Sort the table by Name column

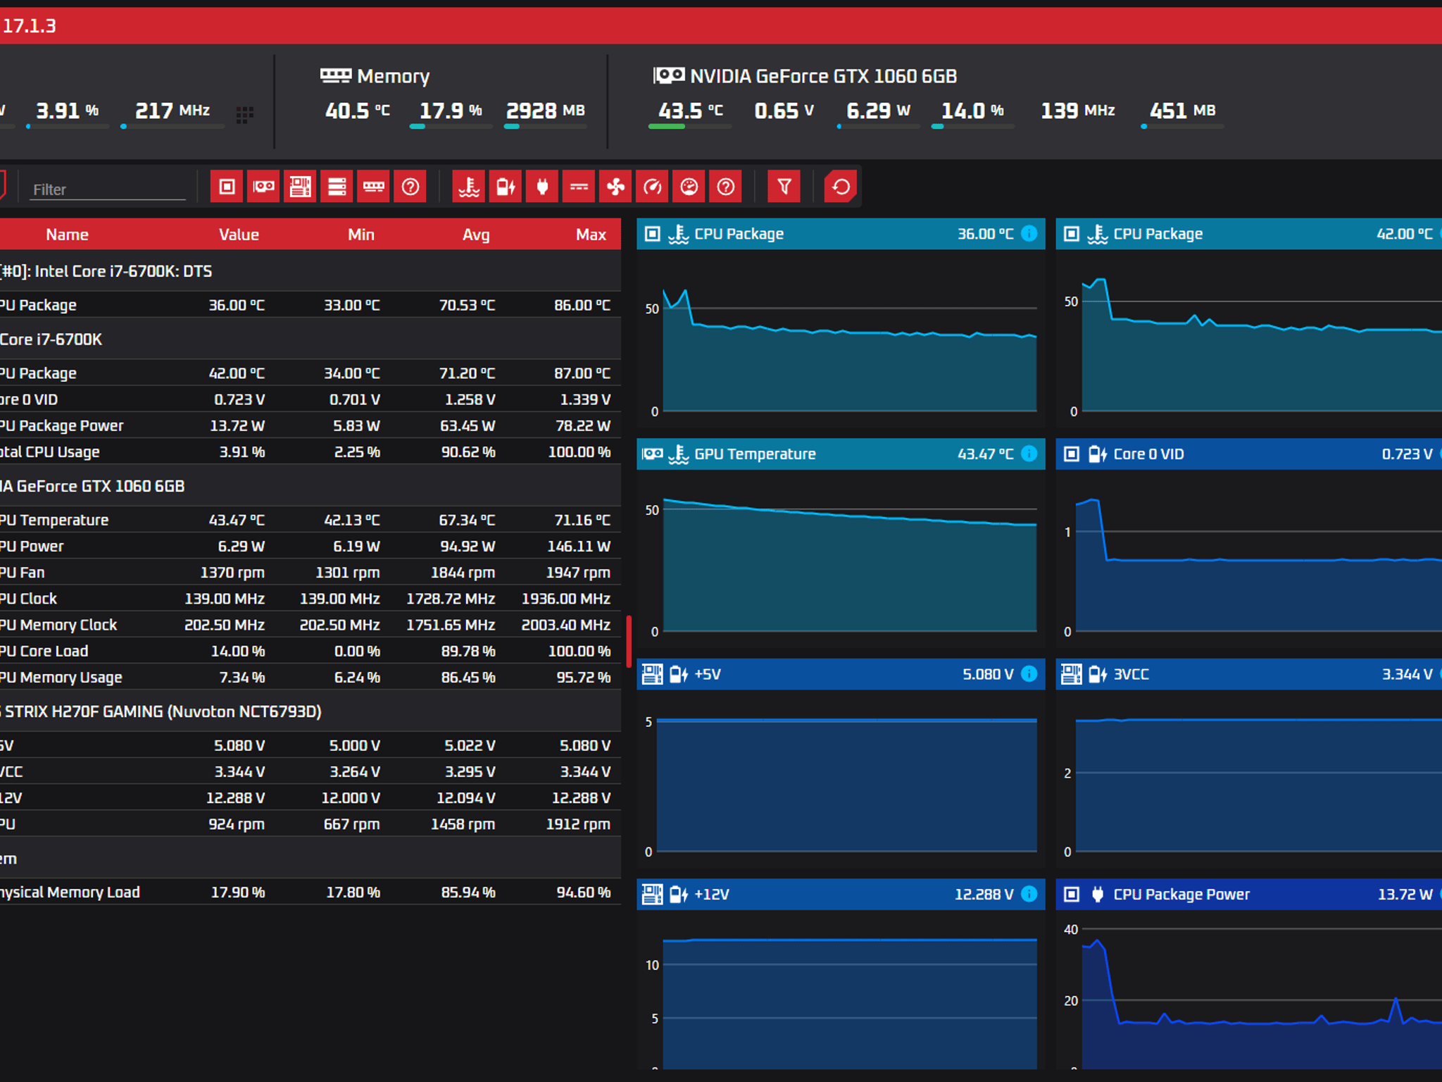67,235
